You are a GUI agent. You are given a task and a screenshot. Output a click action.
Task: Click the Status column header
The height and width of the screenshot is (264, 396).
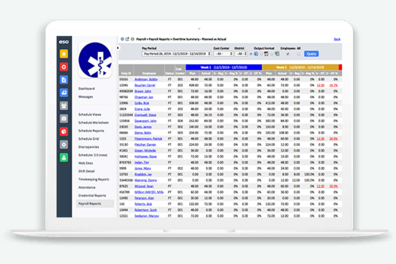click(169, 73)
